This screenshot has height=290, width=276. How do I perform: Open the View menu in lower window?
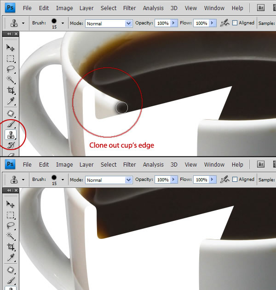tap(191, 165)
